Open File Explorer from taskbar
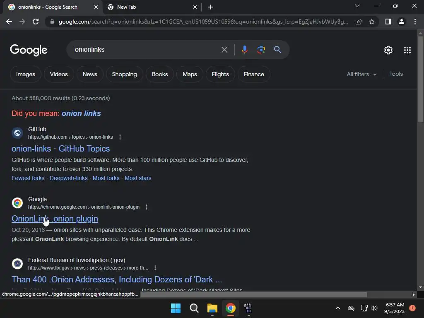This screenshot has width=424, height=318. (212, 308)
